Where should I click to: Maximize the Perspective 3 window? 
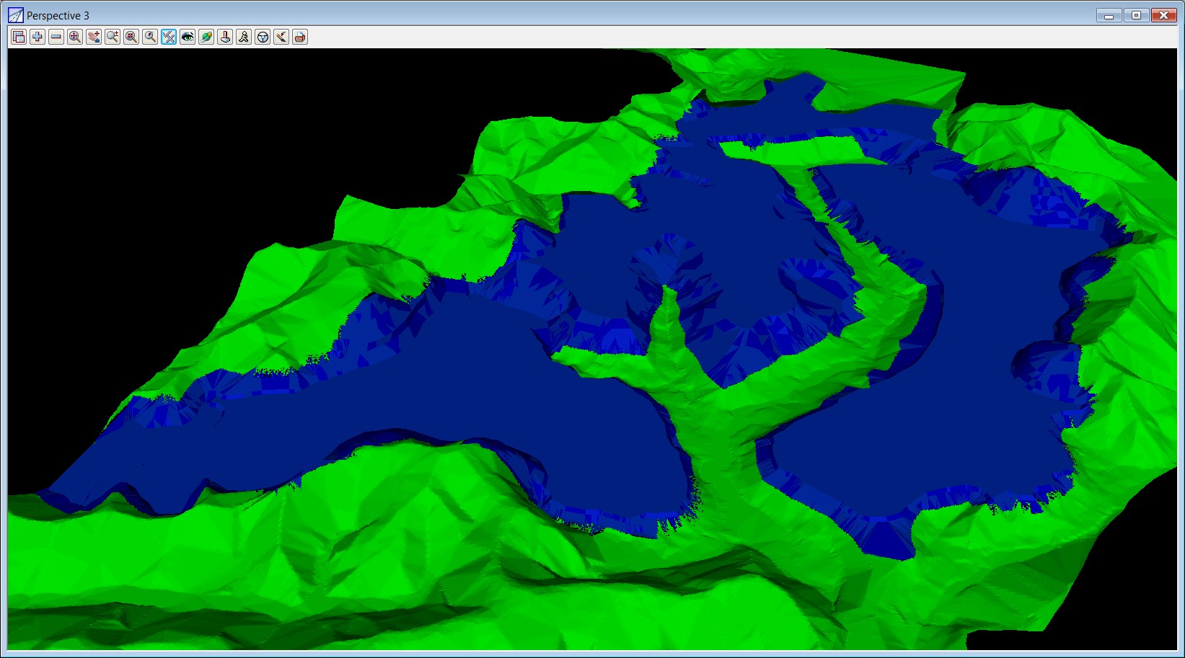[x=1136, y=15]
